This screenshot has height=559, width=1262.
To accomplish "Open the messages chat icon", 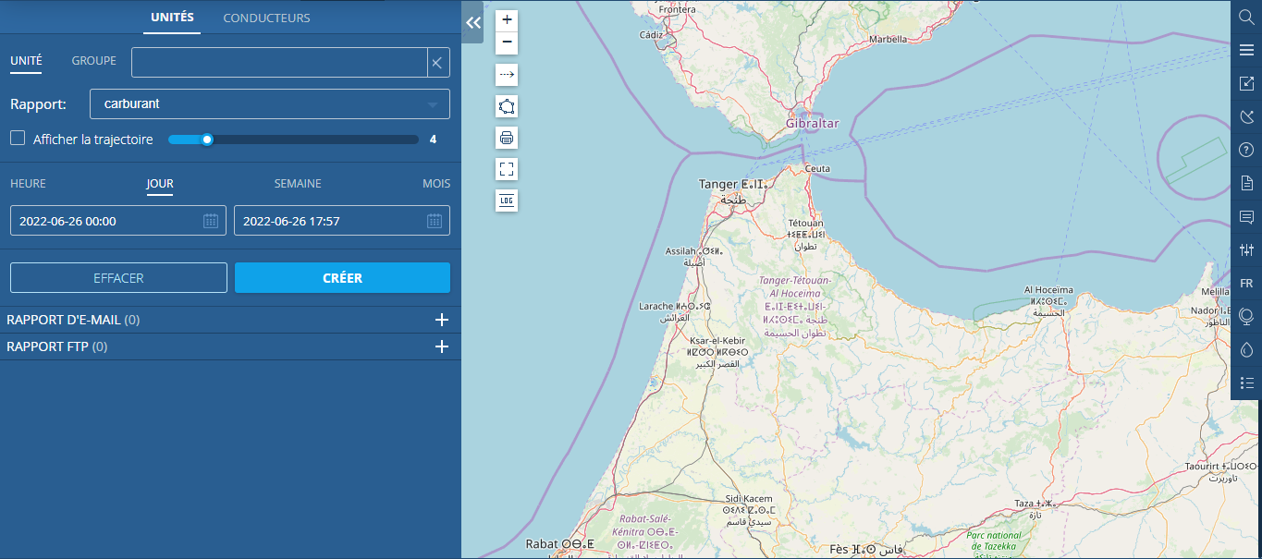I will [1246, 217].
